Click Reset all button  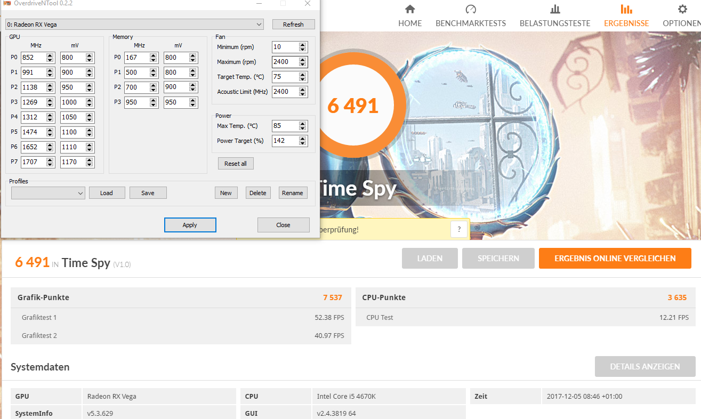pyautogui.click(x=236, y=164)
